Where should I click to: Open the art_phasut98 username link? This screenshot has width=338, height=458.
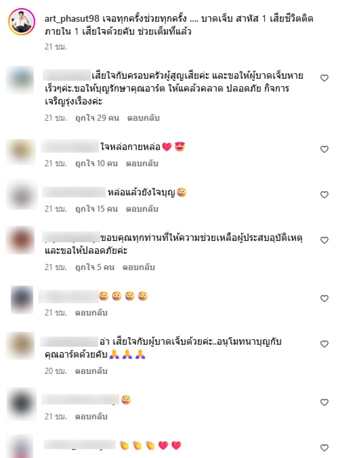[72, 19]
